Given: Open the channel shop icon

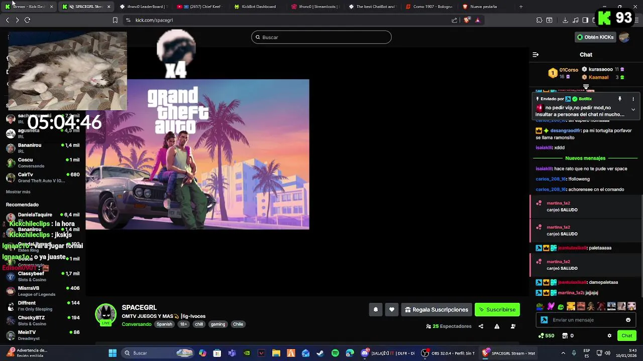Looking at the screenshot, I should point(565,336).
